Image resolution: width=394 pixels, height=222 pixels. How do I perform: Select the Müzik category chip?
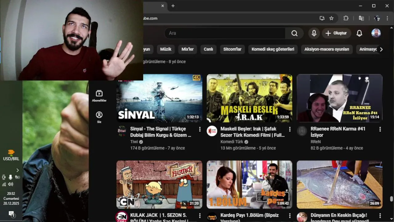click(166, 49)
